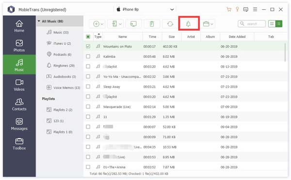Screen dimensions: 291x180
Task: Sort by the Size column header
Action: (172, 36)
